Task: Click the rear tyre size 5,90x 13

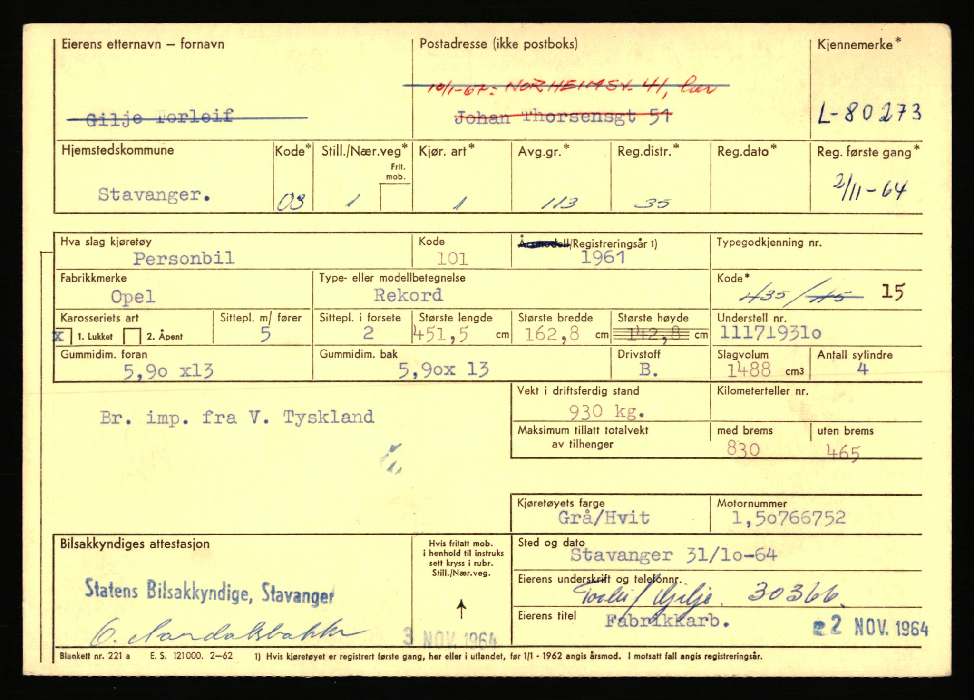Action: pos(443,369)
